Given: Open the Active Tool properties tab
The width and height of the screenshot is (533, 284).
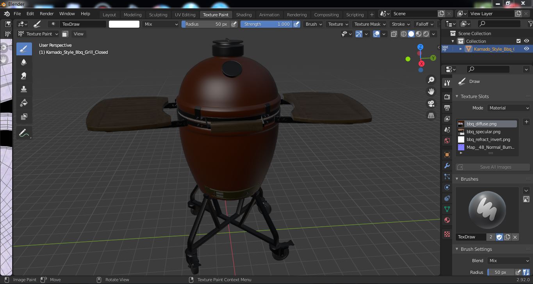Looking at the screenshot, I should click(x=447, y=83).
